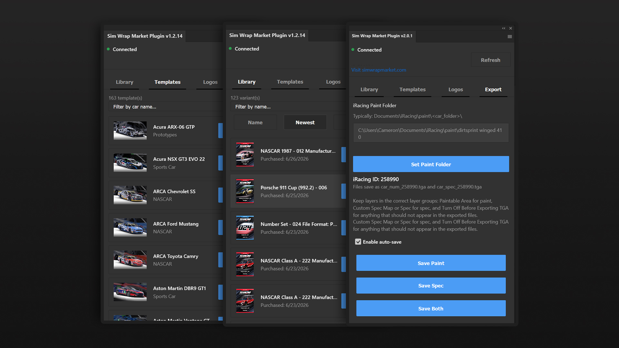Open the Visit simwrapmarket.com link
The width and height of the screenshot is (619, 348).
[x=379, y=70]
